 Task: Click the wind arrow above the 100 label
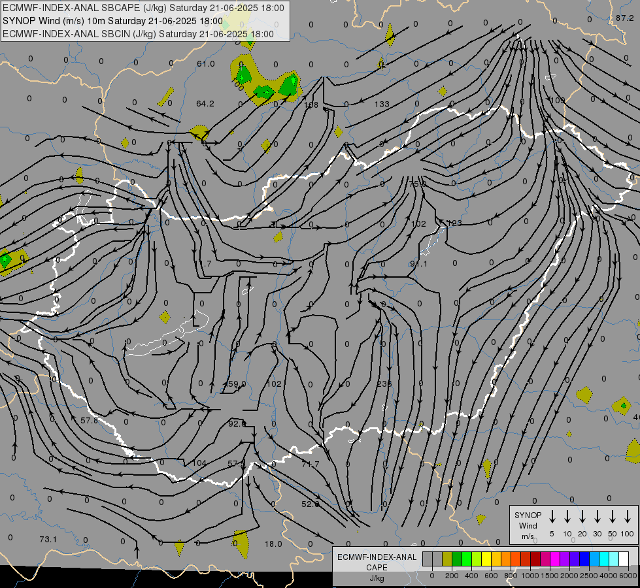(x=628, y=516)
